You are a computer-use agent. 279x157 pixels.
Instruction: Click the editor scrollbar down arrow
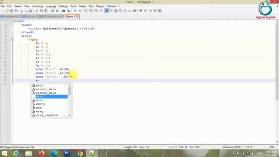click(x=277, y=142)
